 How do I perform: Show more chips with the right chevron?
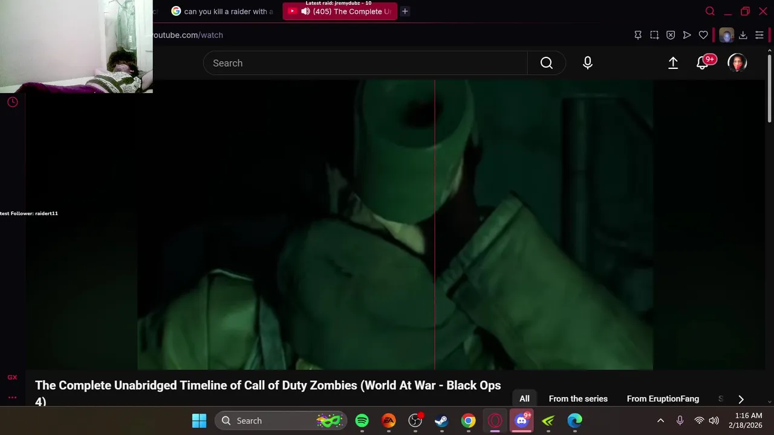coord(741,399)
